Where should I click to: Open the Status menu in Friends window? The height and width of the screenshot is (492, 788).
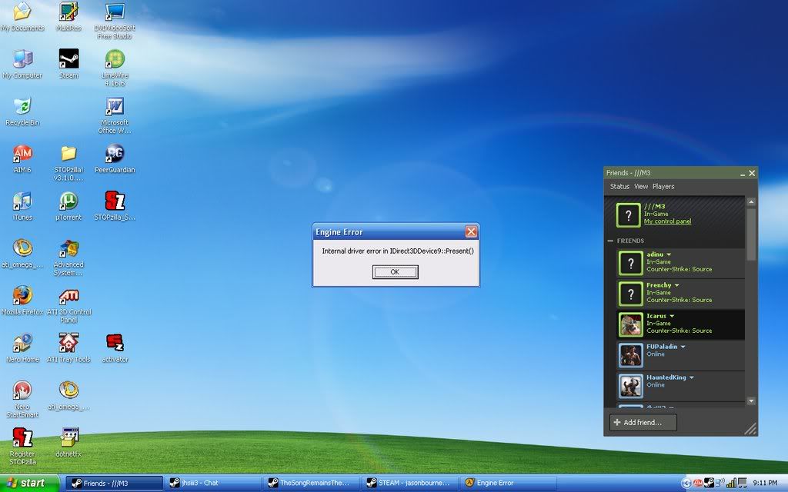tap(619, 186)
